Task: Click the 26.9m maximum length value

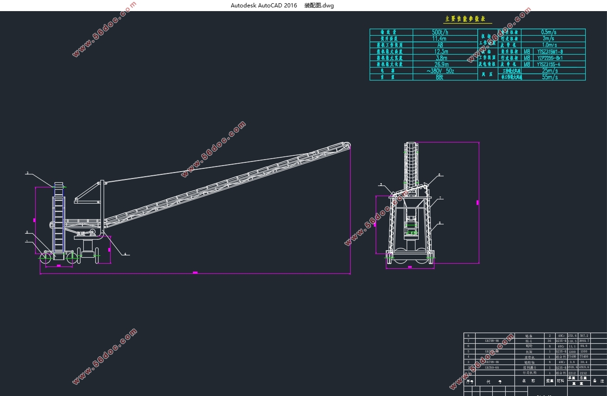Action: pyautogui.click(x=441, y=64)
